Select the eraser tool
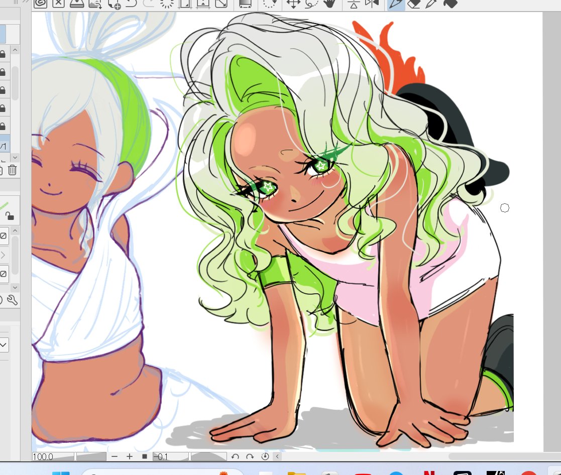 coord(414,4)
